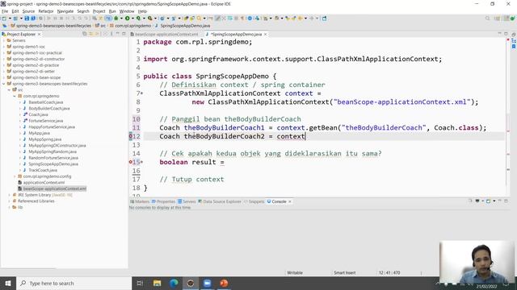Collapse the com.rpl.springdemo package
Viewport: 517px width, 290px height.
point(15,96)
